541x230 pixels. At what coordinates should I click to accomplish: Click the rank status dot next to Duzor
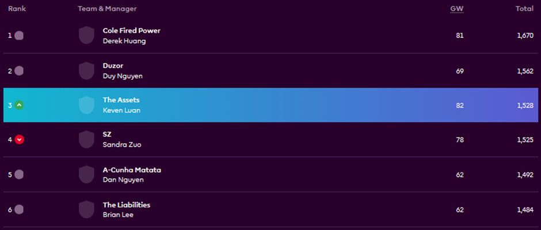click(x=19, y=71)
